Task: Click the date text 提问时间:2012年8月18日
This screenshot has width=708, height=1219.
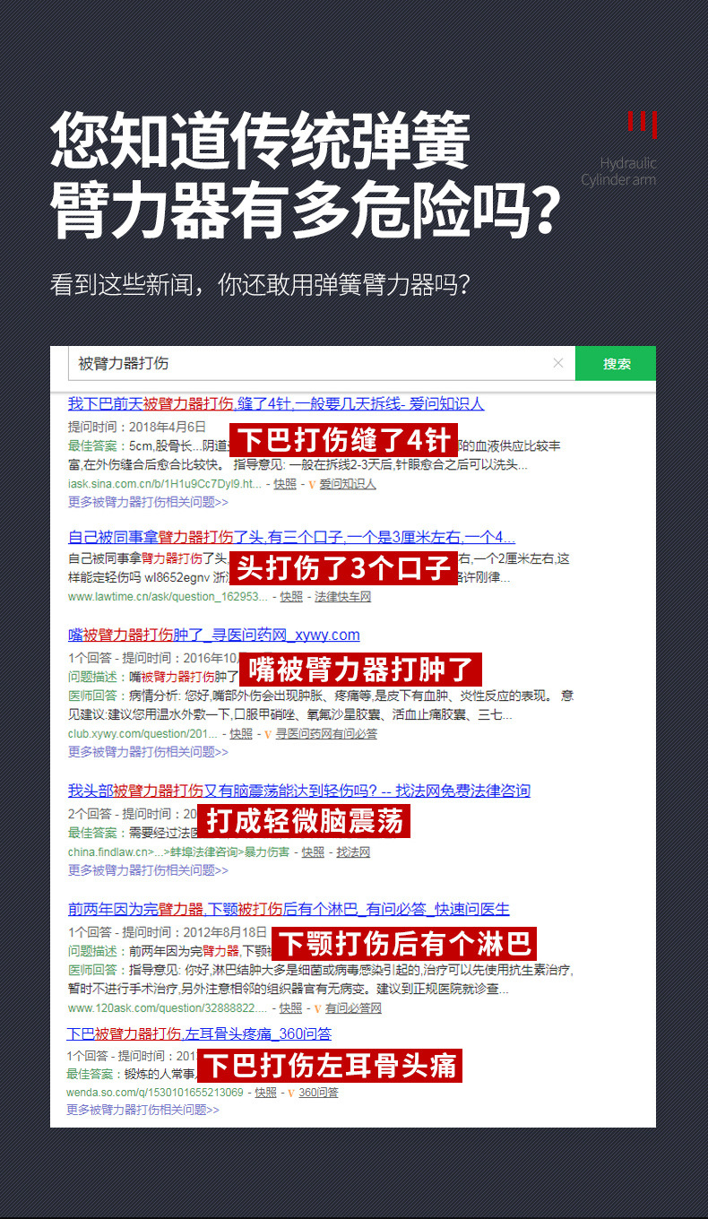Action: click(x=194, y=931)
